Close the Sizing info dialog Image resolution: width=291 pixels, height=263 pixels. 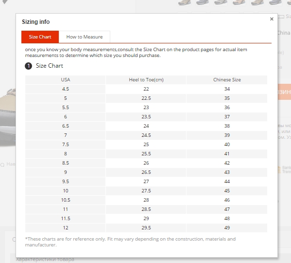[x=272, y=19]
